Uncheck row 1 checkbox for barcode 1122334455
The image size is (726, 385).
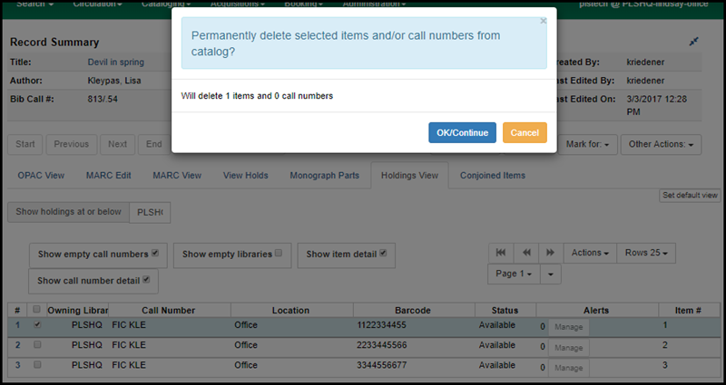[x=37, y=324]
